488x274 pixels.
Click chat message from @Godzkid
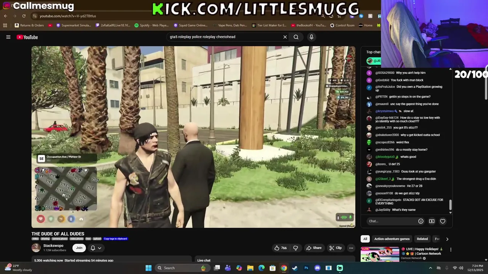(x=399, y=80)
